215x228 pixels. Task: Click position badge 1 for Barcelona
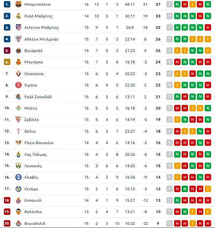tap(7, 5)
